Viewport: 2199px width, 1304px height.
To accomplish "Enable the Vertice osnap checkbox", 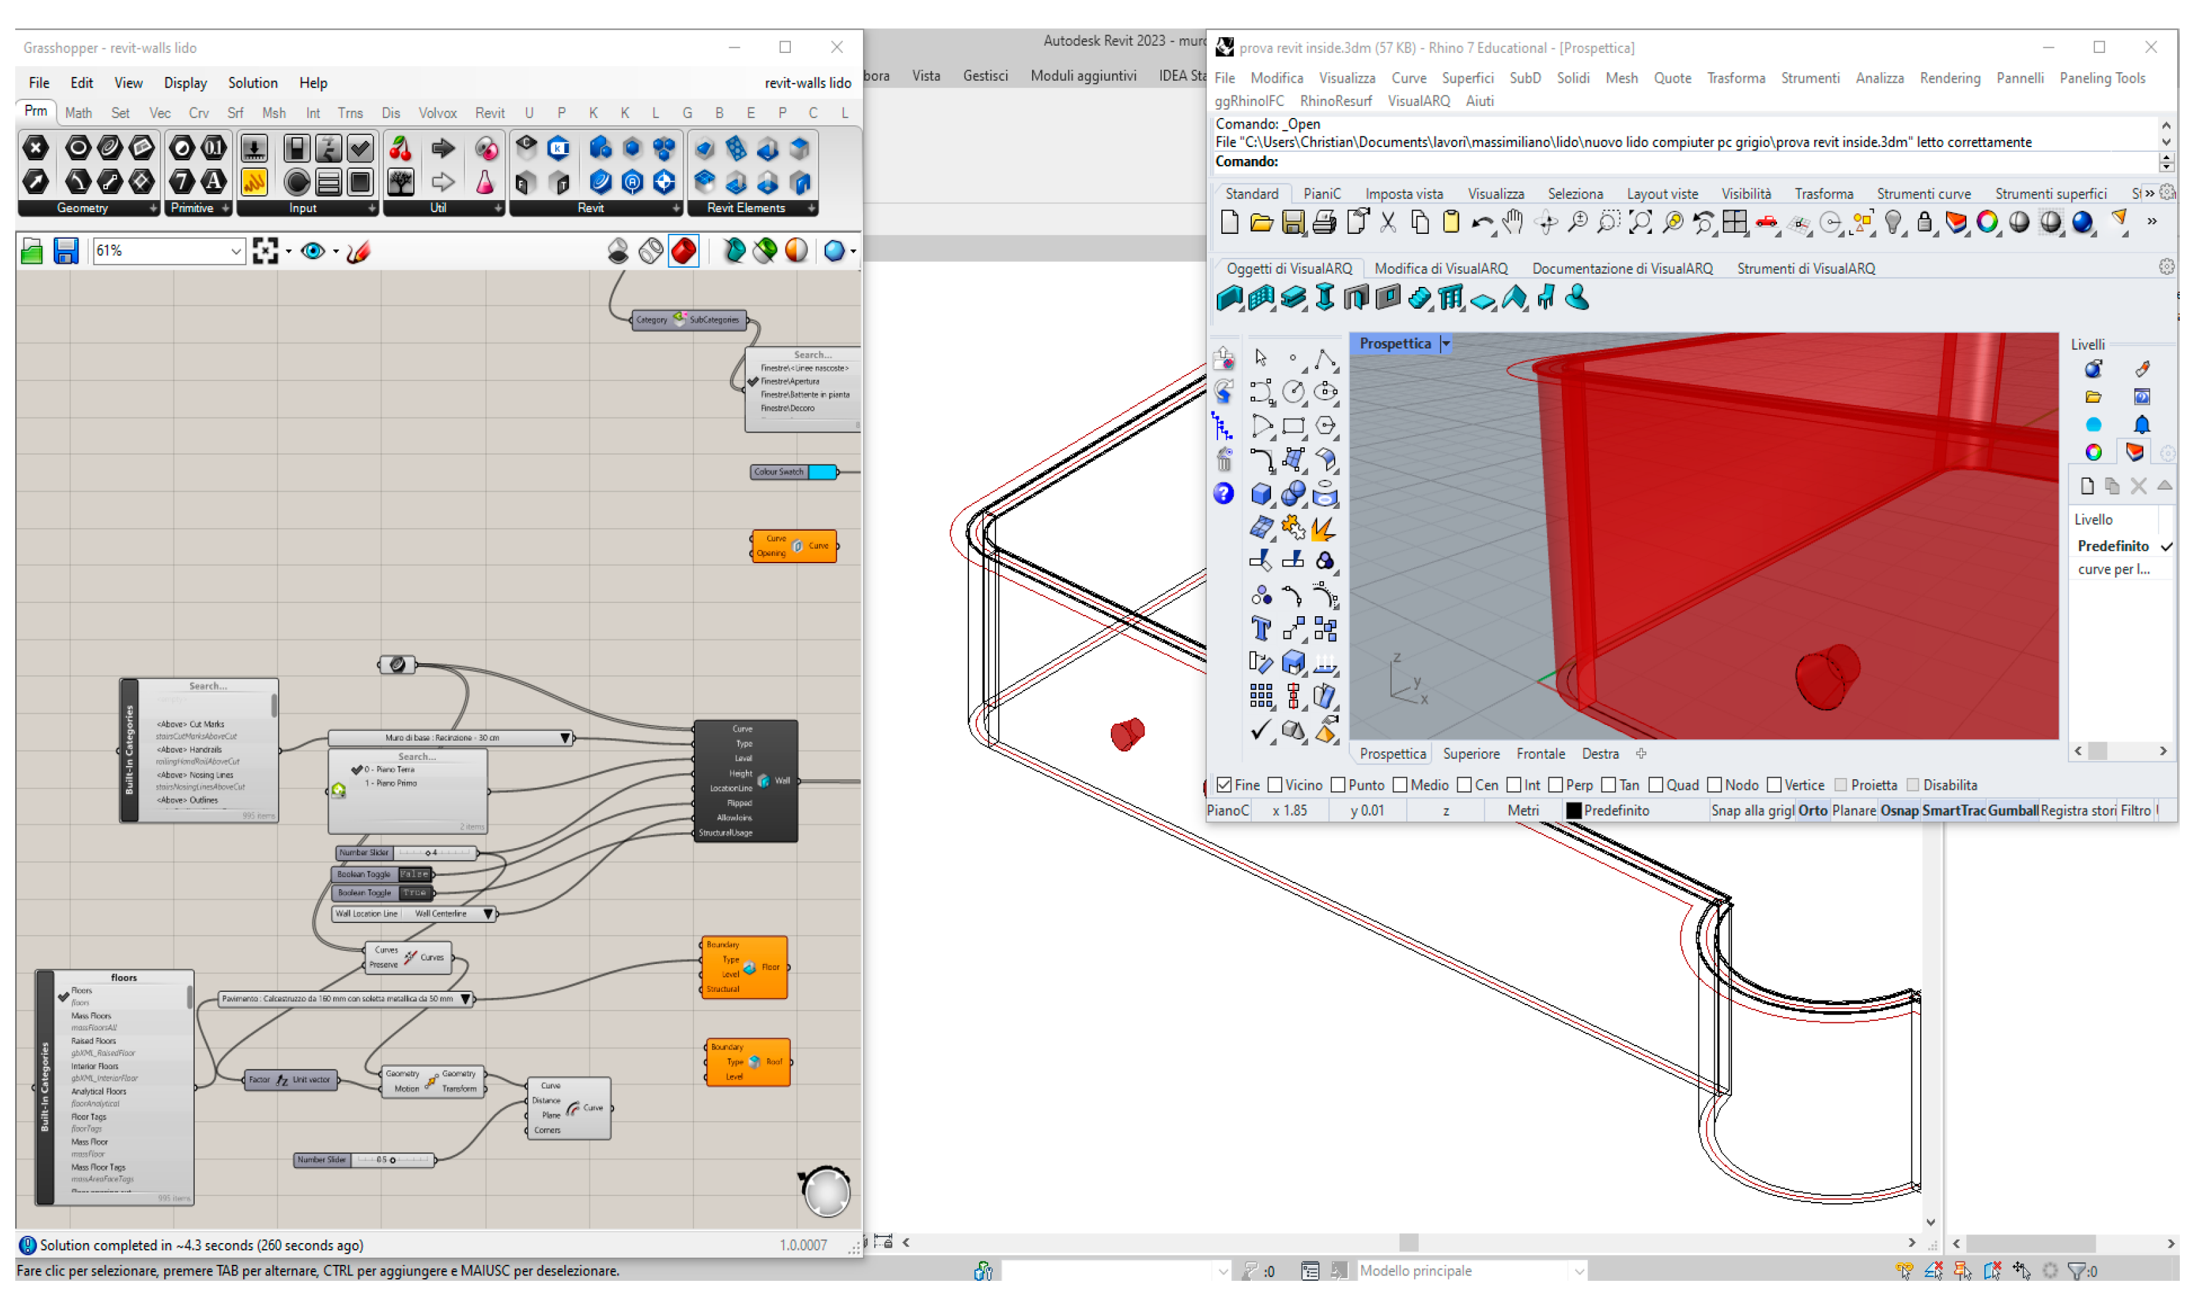I will 1774,785.
